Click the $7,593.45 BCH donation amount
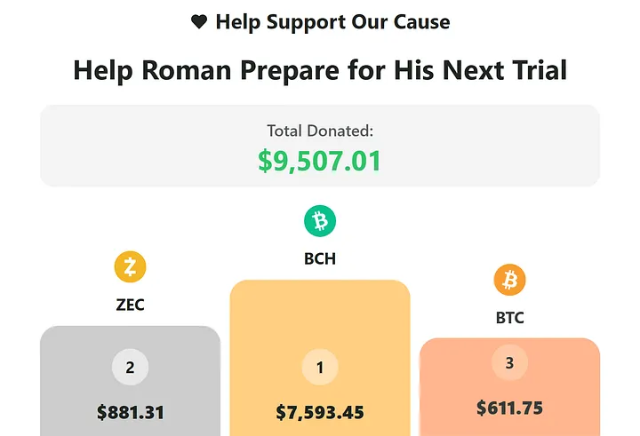The width and height of the screenshot is (640, 436). [x=320, y=412]
